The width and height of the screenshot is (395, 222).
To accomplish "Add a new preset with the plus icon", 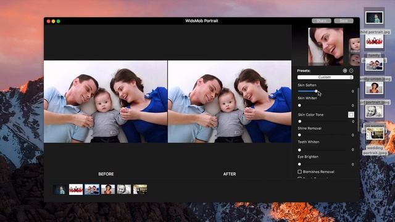I will (345, 71).
